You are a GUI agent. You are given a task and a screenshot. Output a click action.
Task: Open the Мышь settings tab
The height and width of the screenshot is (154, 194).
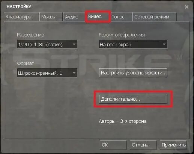[51, 17]
